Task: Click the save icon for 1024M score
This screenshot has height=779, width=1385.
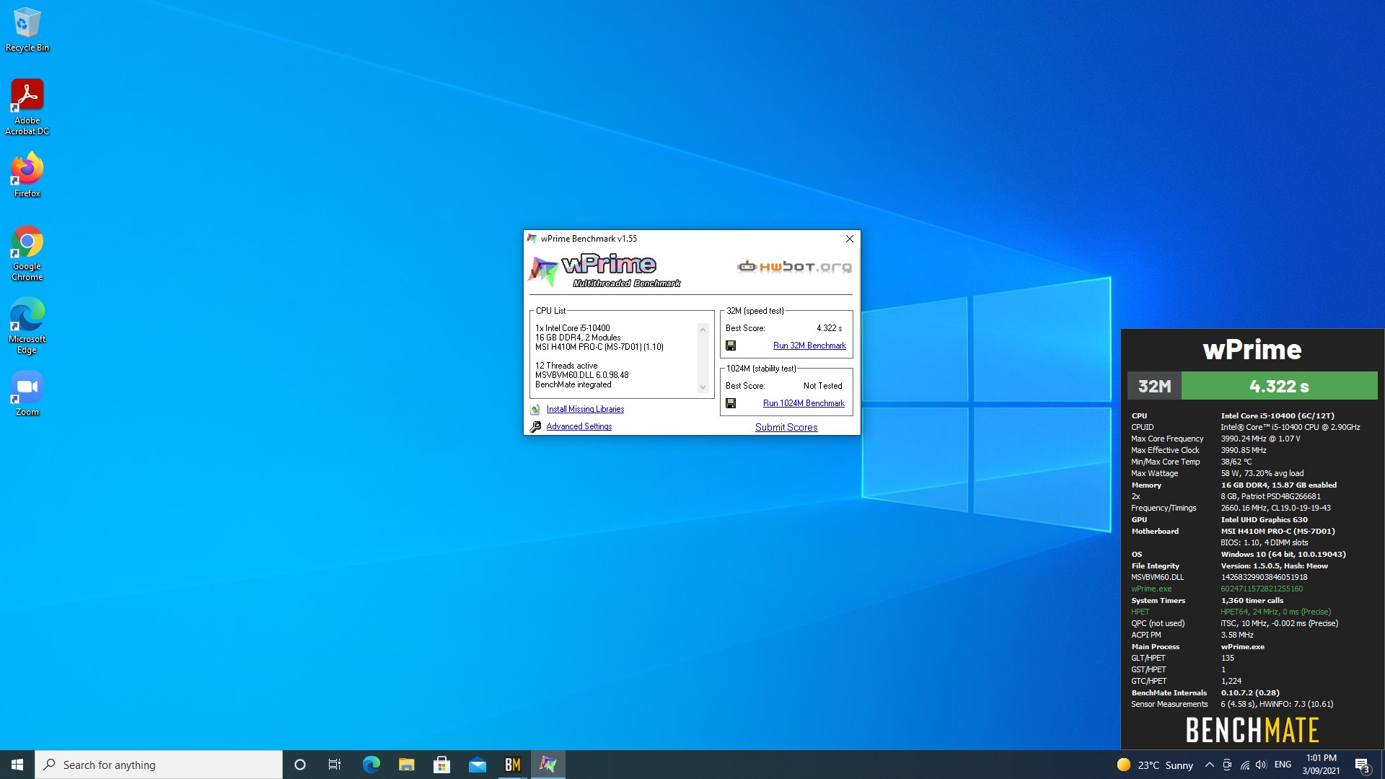Action: pyautogui.click(x=731, y=403)
